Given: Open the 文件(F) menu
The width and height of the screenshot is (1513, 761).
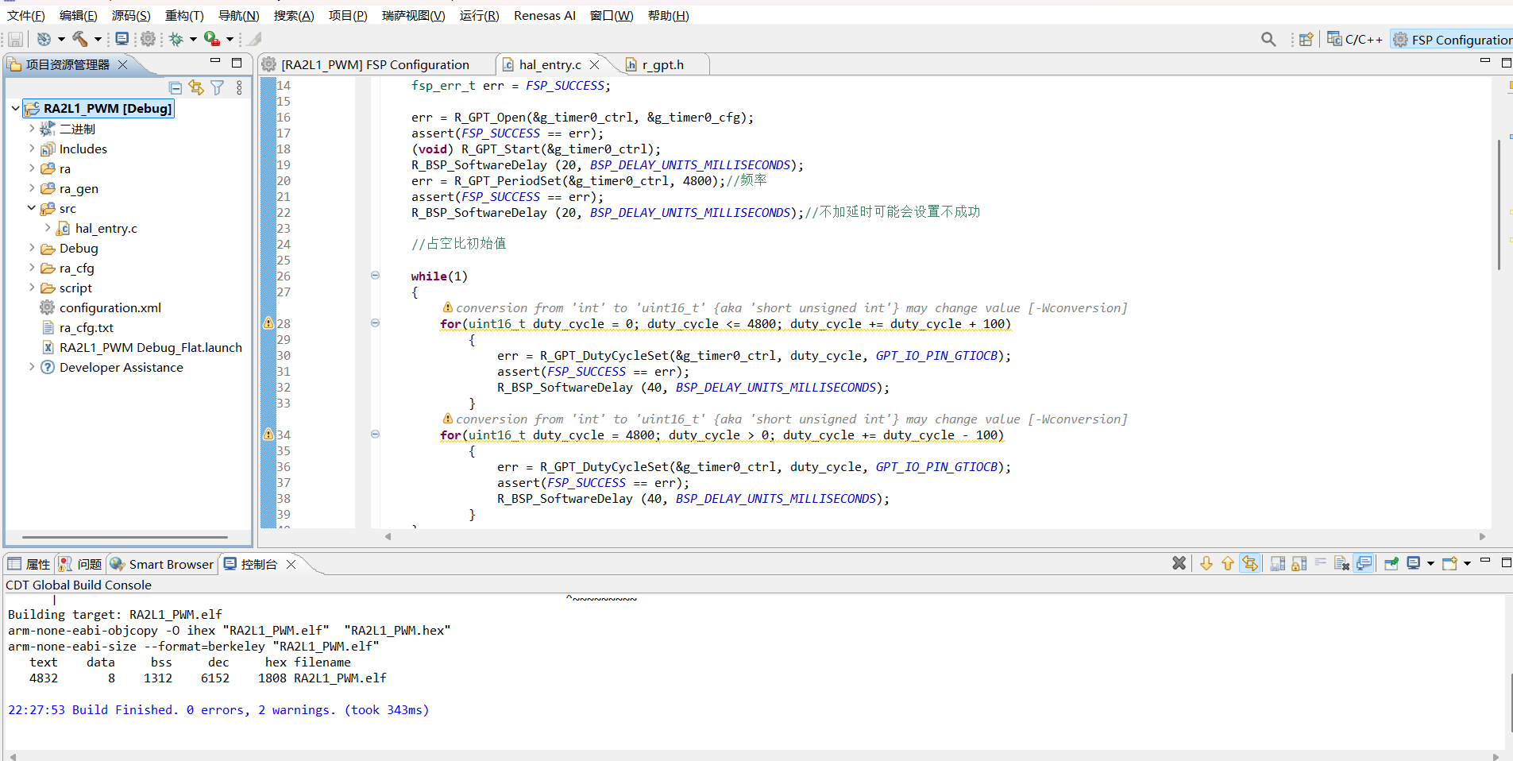Looking at the screenshot, I should pyautogui.click(x=26, y=15).
